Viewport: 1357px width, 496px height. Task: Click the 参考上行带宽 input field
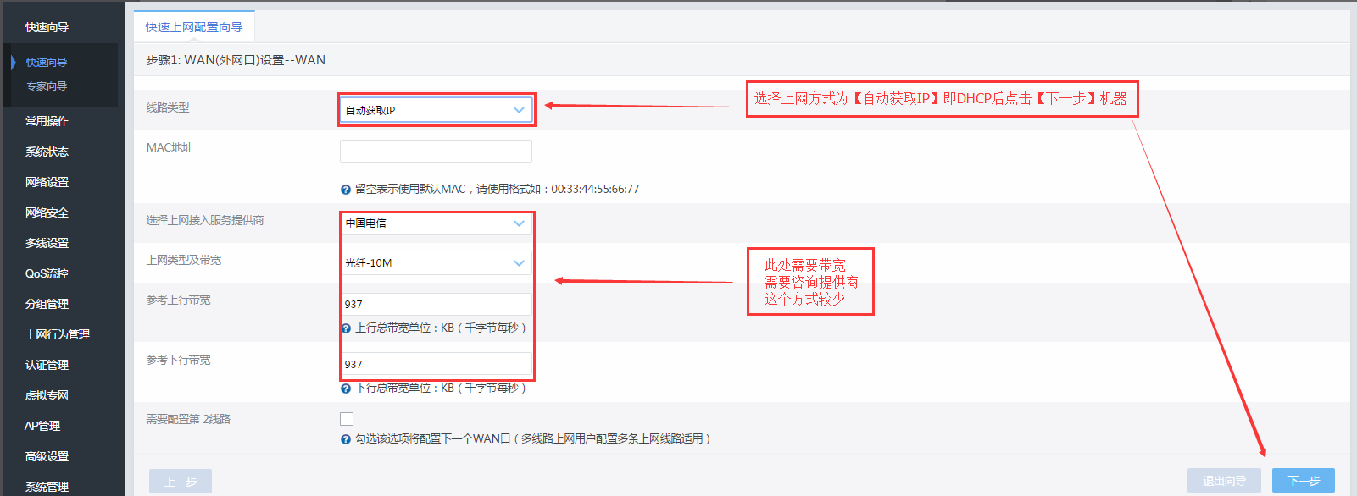436,304
